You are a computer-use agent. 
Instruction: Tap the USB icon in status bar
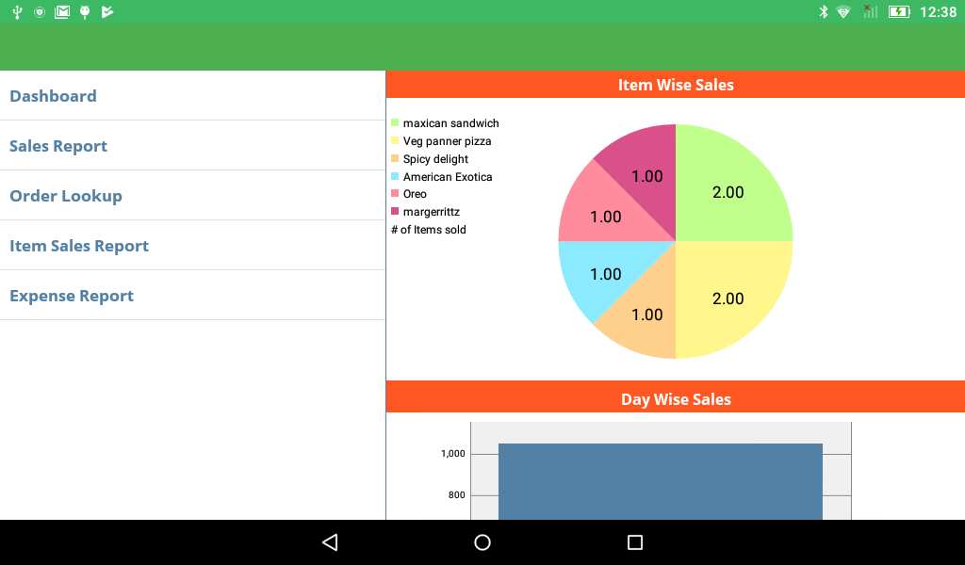[x=17, y=12]
